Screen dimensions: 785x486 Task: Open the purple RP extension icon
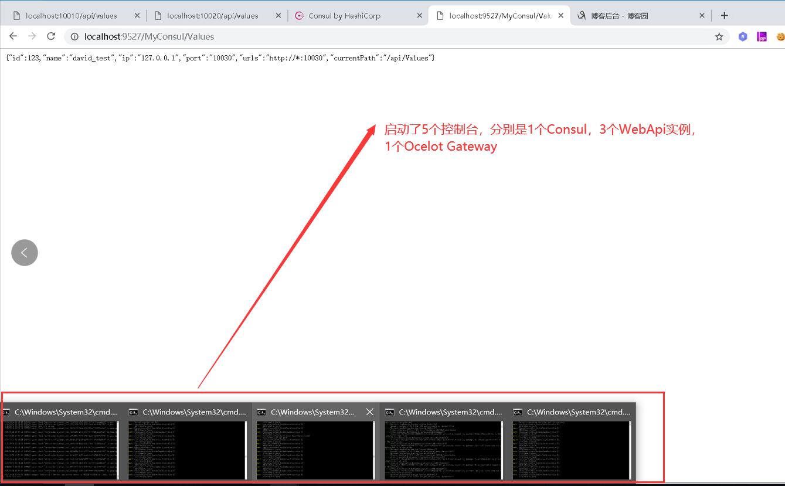pos(762,36)
